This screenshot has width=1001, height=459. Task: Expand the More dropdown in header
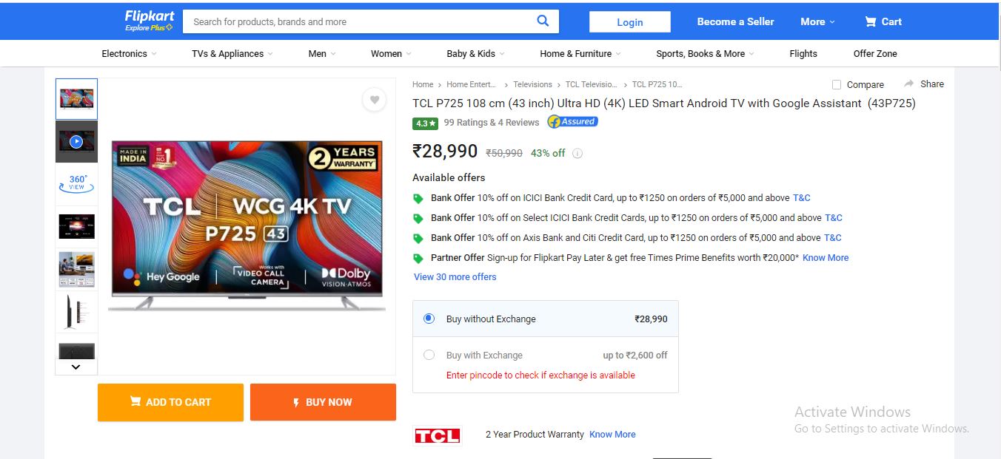click(x=817, y=21)
